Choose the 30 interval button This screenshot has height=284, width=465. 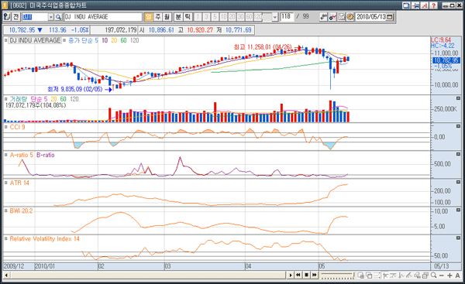click(241, 17)
